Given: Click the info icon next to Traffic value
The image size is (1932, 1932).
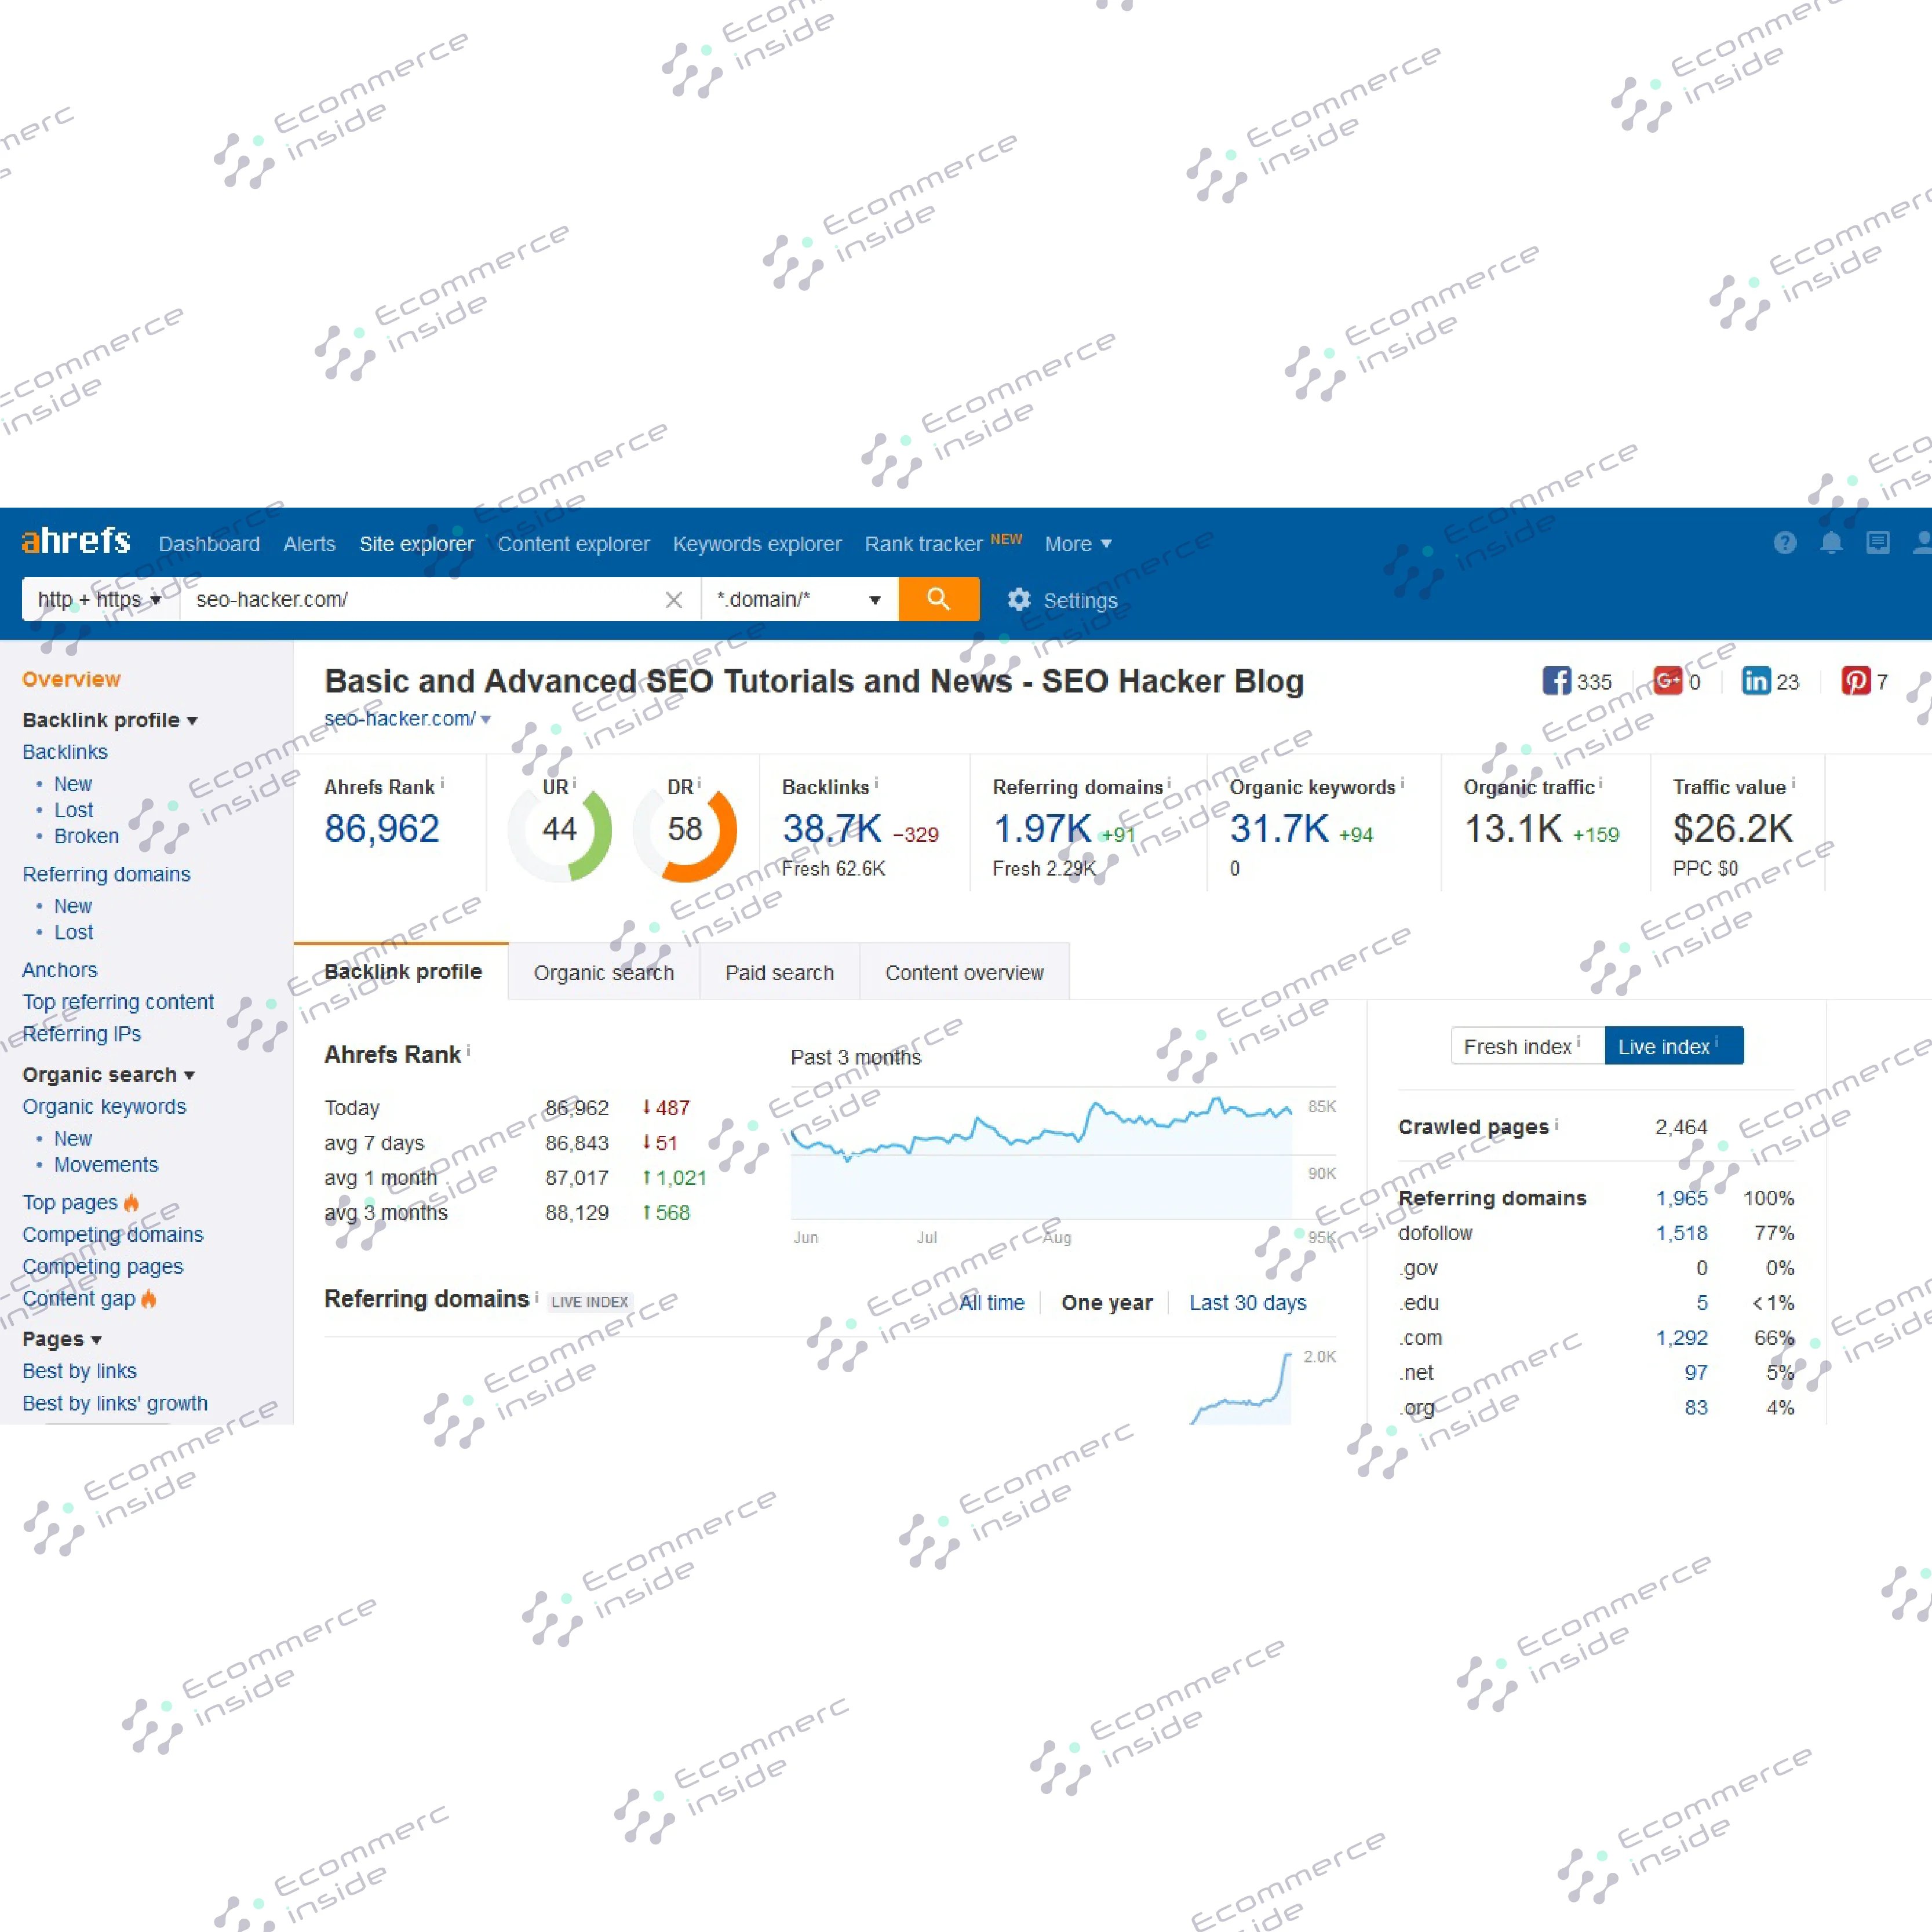Looking at the screenshot, I should pos(1793,784).
